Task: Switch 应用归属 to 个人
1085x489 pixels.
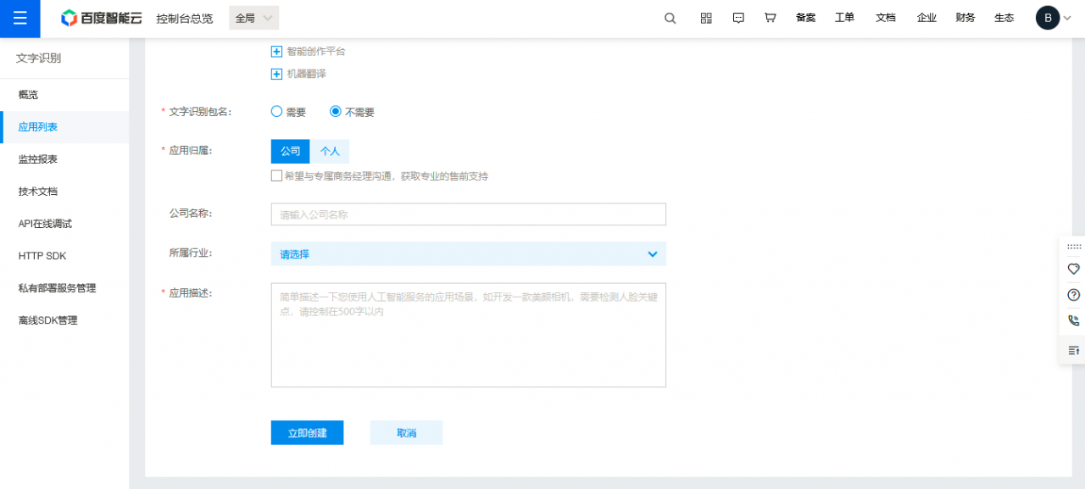Action: pos(329,151)
